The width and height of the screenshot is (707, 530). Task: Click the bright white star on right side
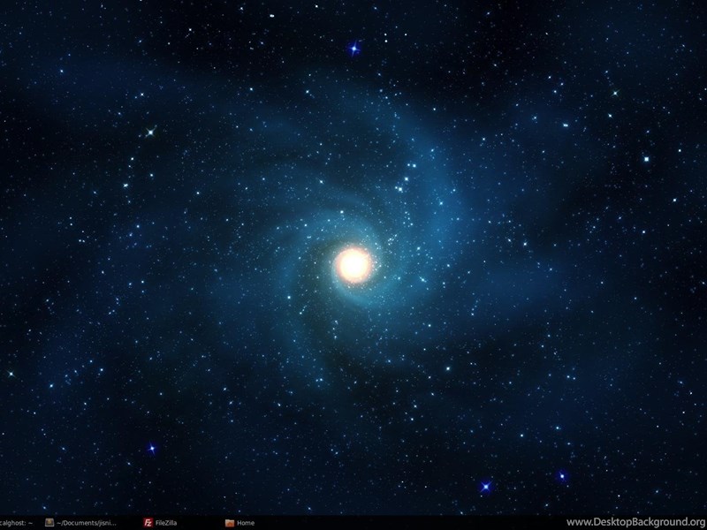click(646, 159)
